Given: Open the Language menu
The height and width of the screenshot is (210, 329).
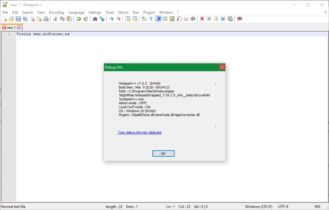Looking at the screenshot, I should tap(76, 12).
